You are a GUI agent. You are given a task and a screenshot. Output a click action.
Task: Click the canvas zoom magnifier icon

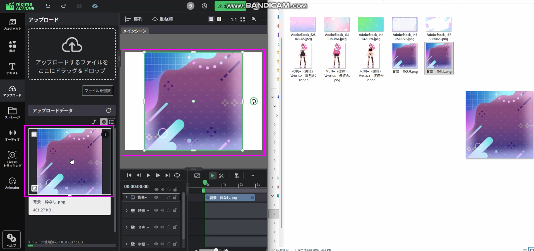[x=254, y=19]
